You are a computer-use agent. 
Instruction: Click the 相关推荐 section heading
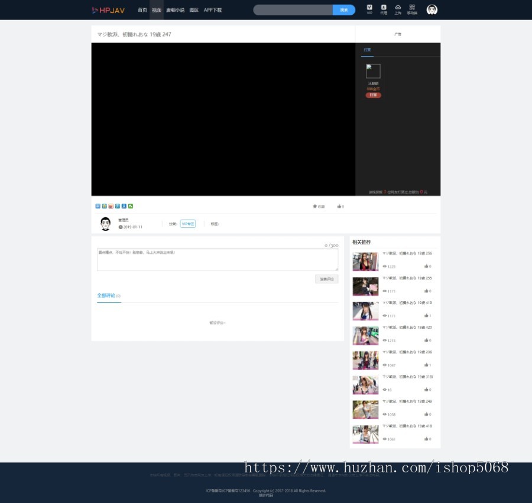361,242
